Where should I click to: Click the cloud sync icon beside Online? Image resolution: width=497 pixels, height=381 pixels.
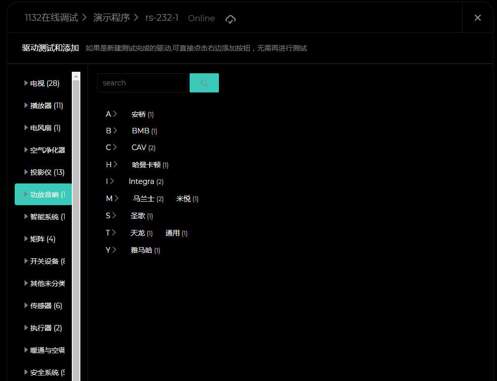(231, 19)
